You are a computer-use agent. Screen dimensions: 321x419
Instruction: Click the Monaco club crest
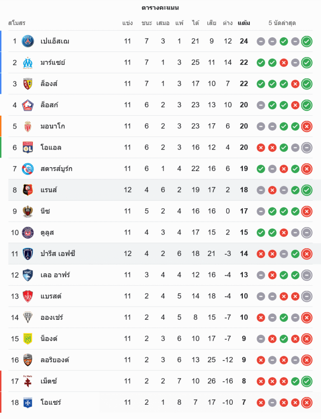point(28,126)
